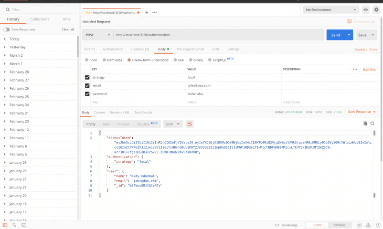Click the request URL input field

[x=218, y=35]
